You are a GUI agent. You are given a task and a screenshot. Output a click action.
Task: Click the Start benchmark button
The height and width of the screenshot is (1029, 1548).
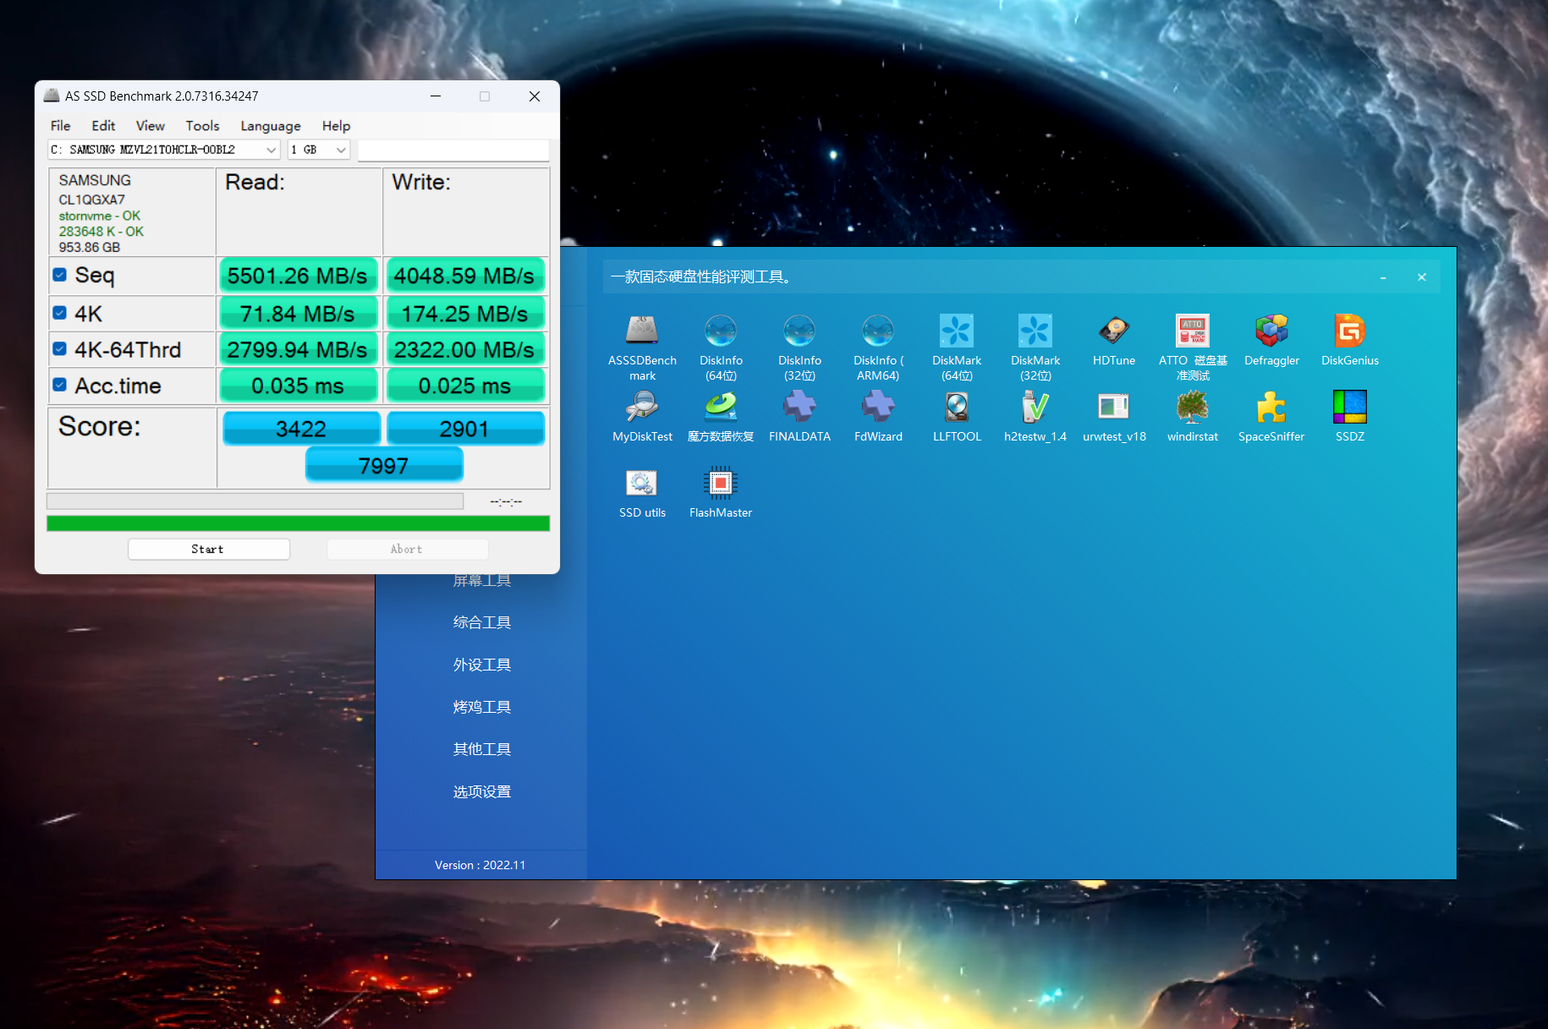pyautogui.click(x=208, y=549)
